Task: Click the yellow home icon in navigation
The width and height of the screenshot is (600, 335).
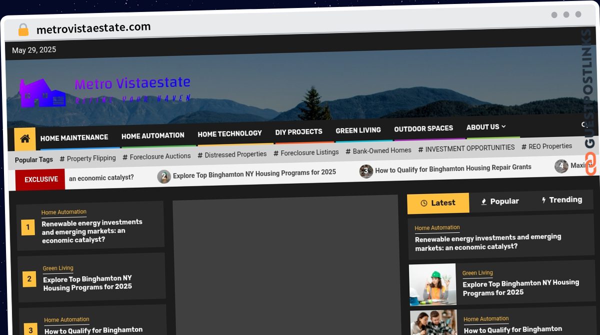Action: (25, 138)
